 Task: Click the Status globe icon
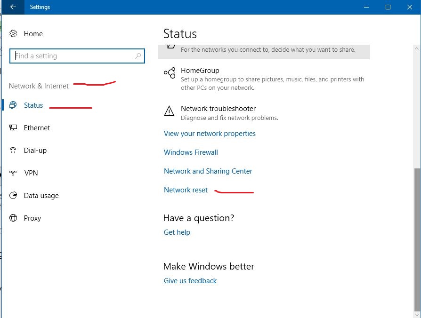point(13,105)
